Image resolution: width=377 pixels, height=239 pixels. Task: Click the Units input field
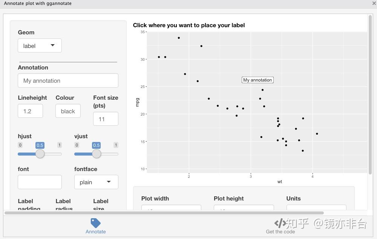(316, 208)
